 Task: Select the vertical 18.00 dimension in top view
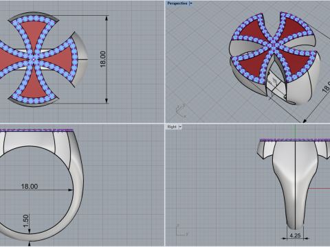(103, 59)
